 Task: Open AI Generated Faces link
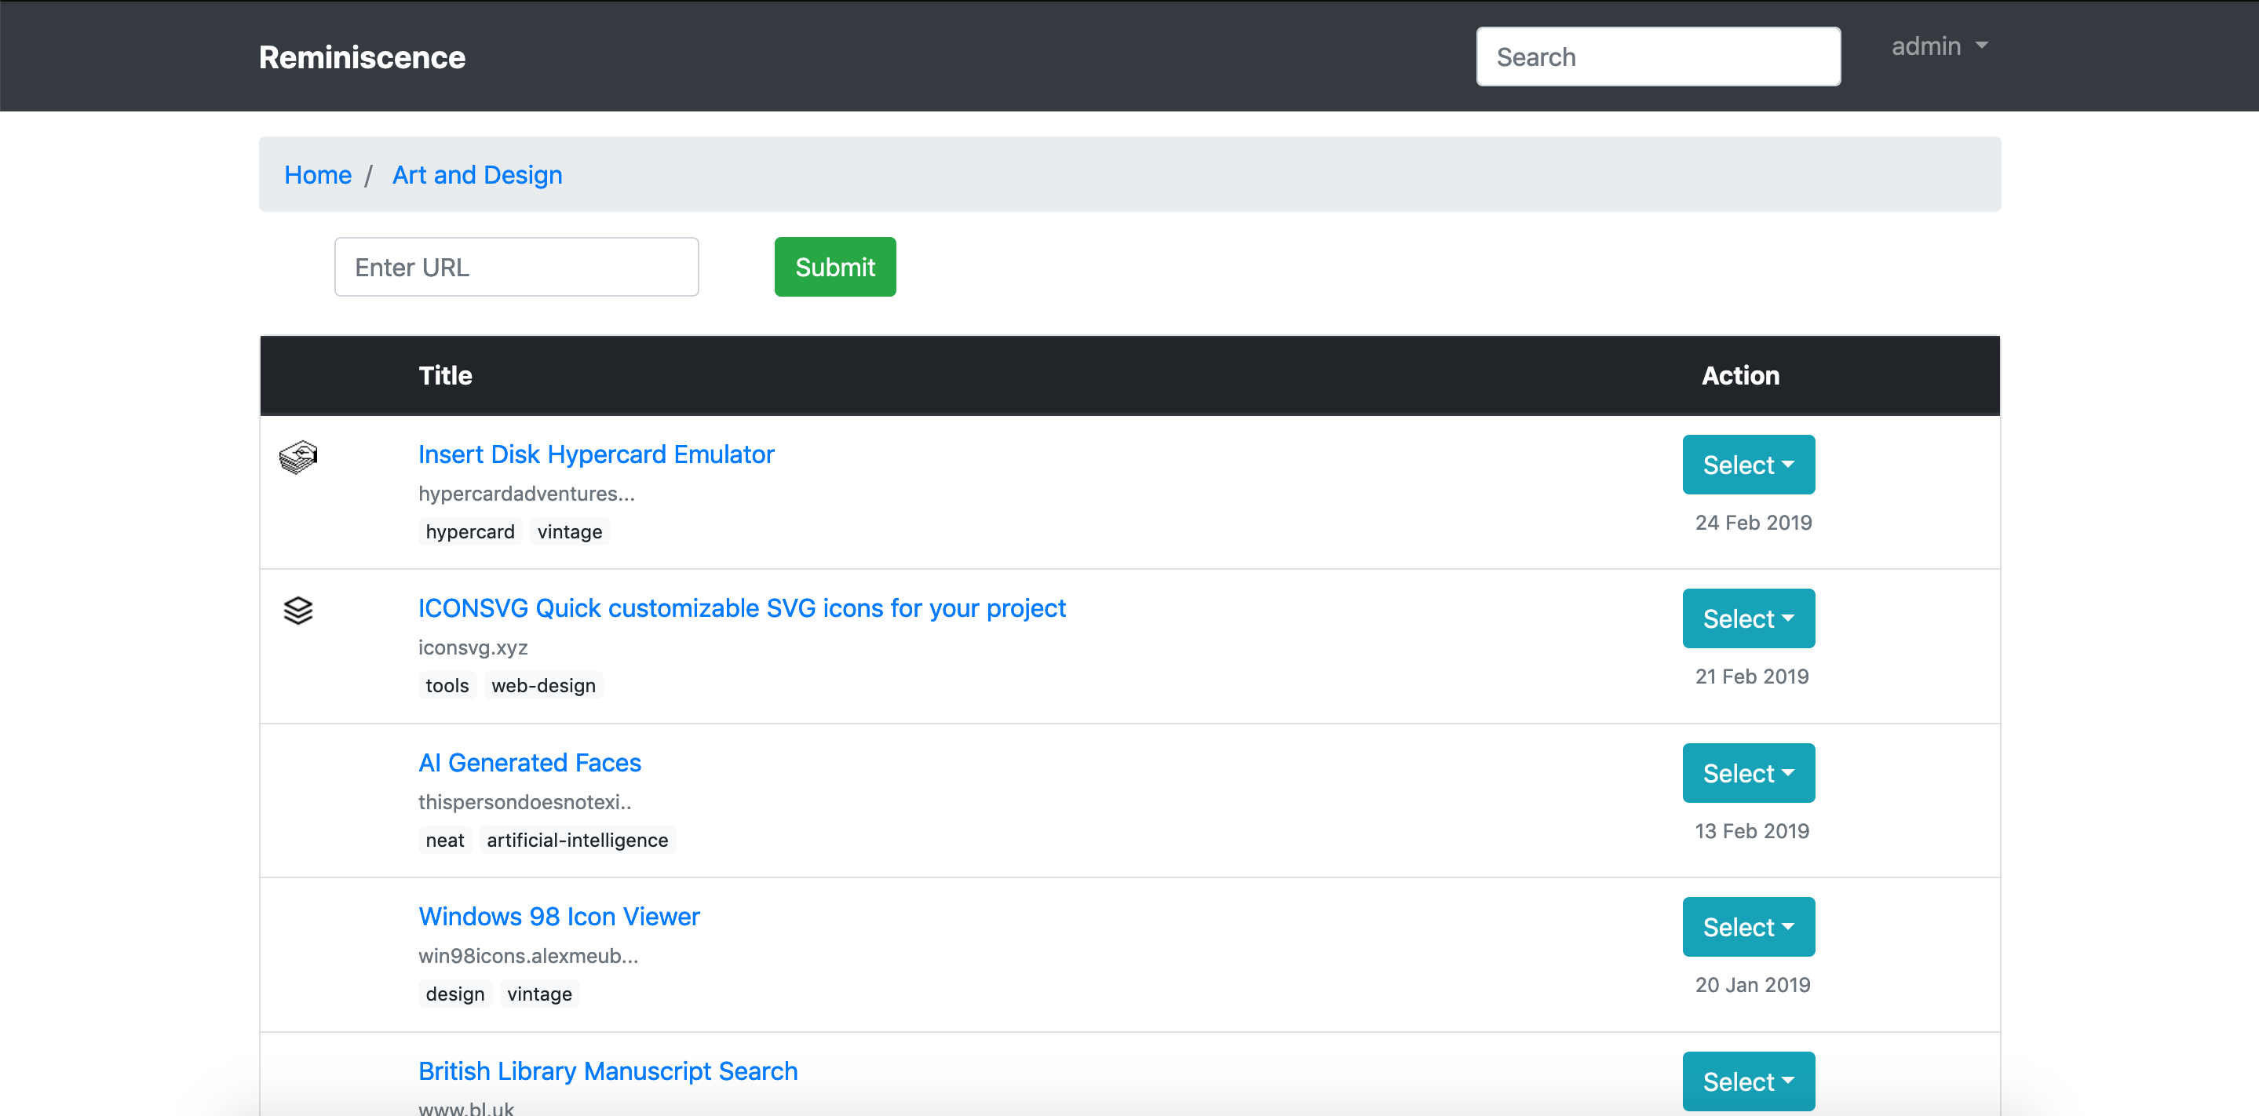tap(530, 763)
